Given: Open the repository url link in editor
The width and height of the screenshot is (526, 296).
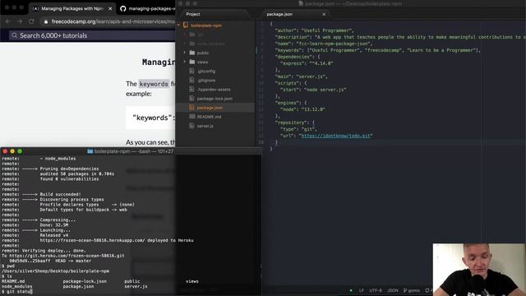Looking at the screenshot, I should point(336,136).
